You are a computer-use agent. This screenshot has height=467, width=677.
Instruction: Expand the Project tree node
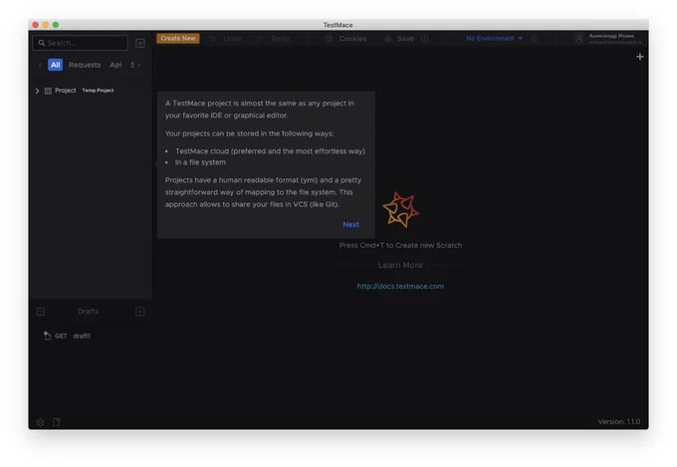pyautogui.click(x=37, y=91)
